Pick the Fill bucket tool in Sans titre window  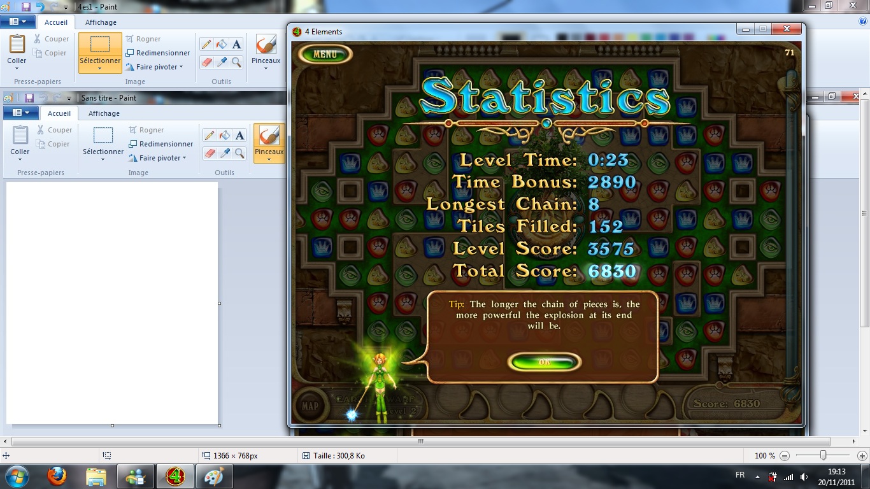[x=224, y=135]
